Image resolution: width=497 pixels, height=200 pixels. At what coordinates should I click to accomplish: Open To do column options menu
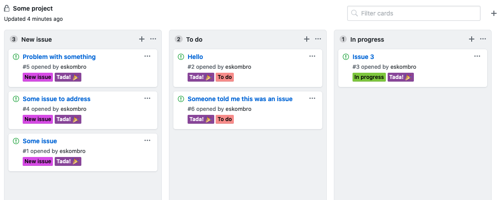pos(318,39)
